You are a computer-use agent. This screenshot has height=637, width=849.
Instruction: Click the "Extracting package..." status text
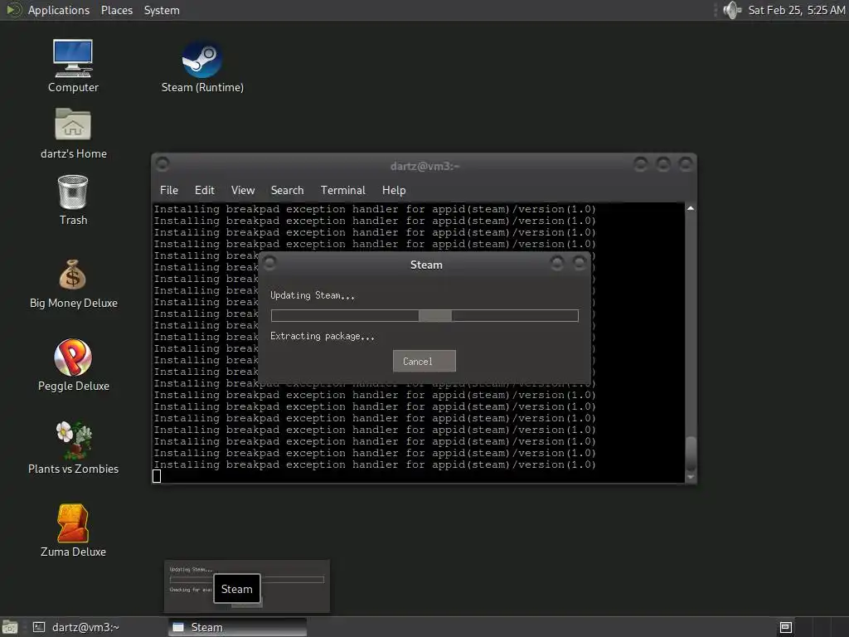pos(323,337)
